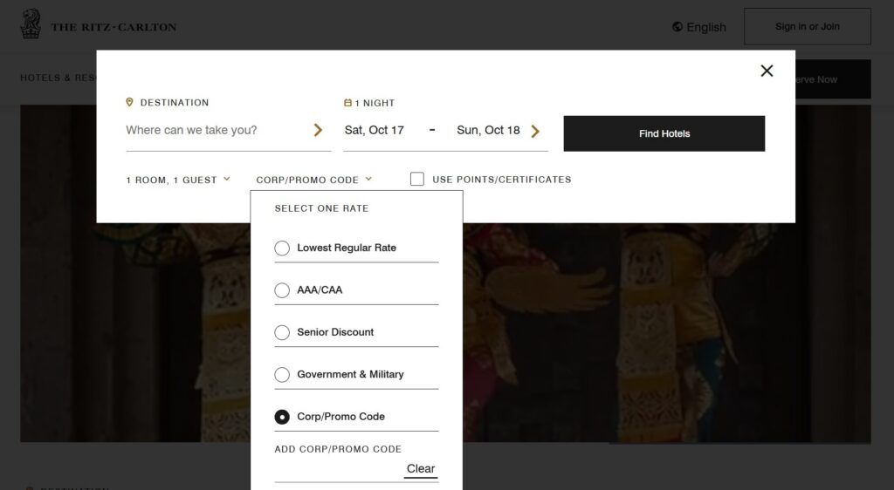Select the Lowest Regular Rate radio button

click(x=282, y=248)
